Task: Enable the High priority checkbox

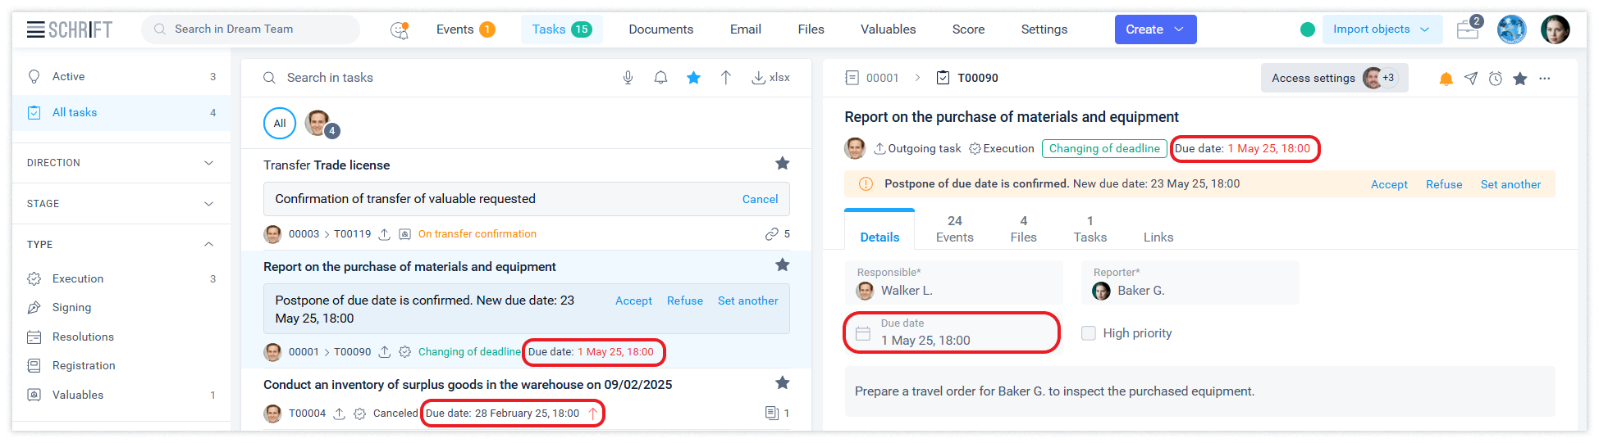Action: [1089, 333]
